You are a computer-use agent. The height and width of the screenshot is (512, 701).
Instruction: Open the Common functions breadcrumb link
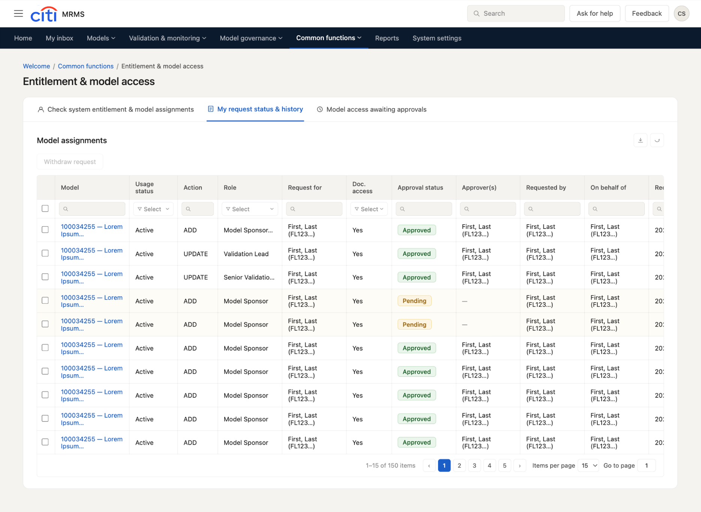pos(86,66)
